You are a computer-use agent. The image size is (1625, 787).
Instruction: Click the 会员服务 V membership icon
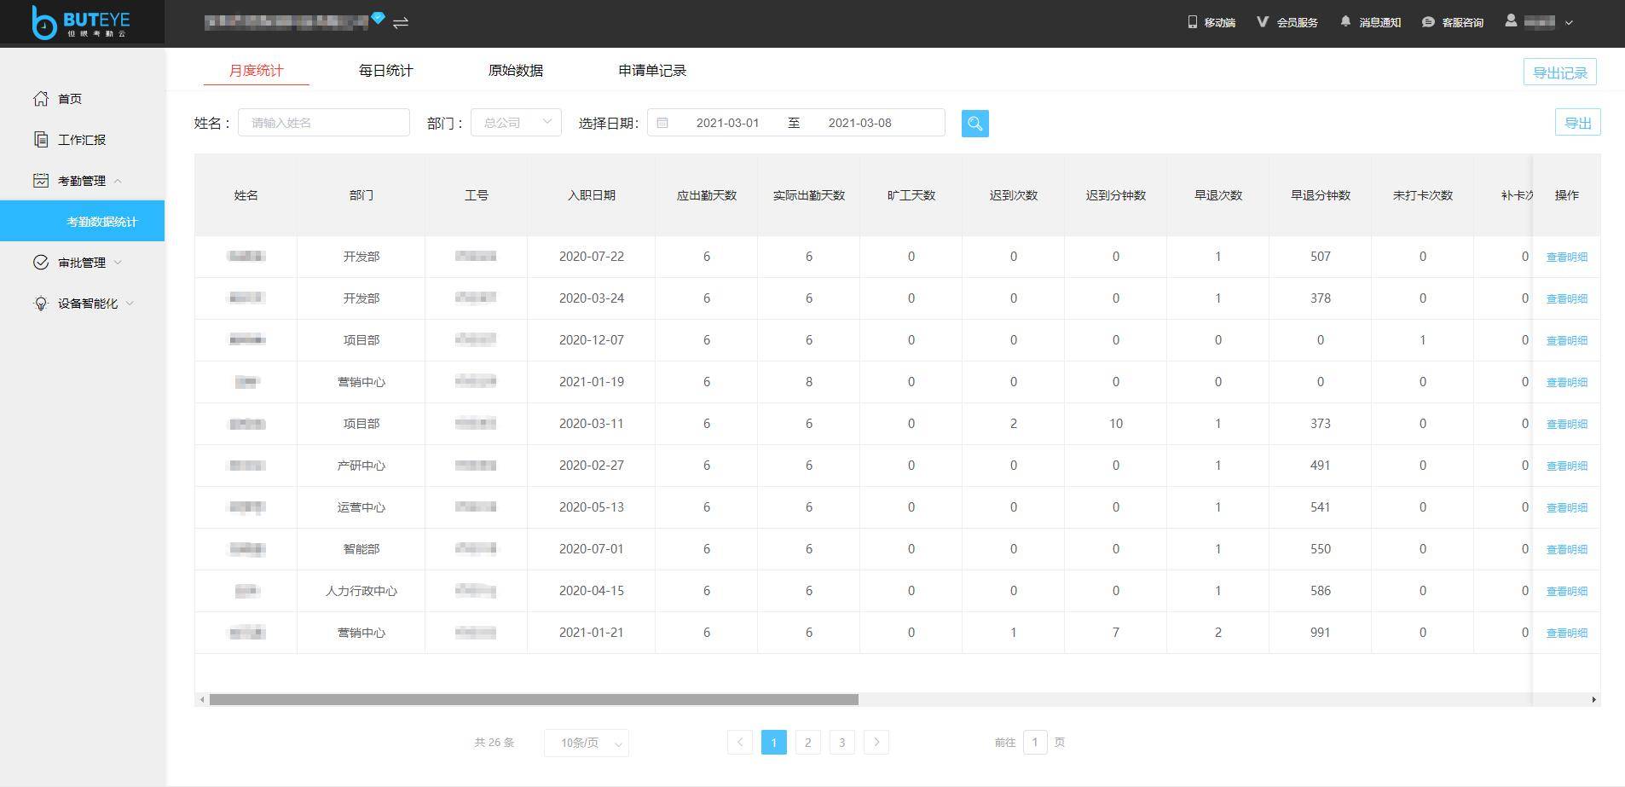click(x=1262, y=21)
